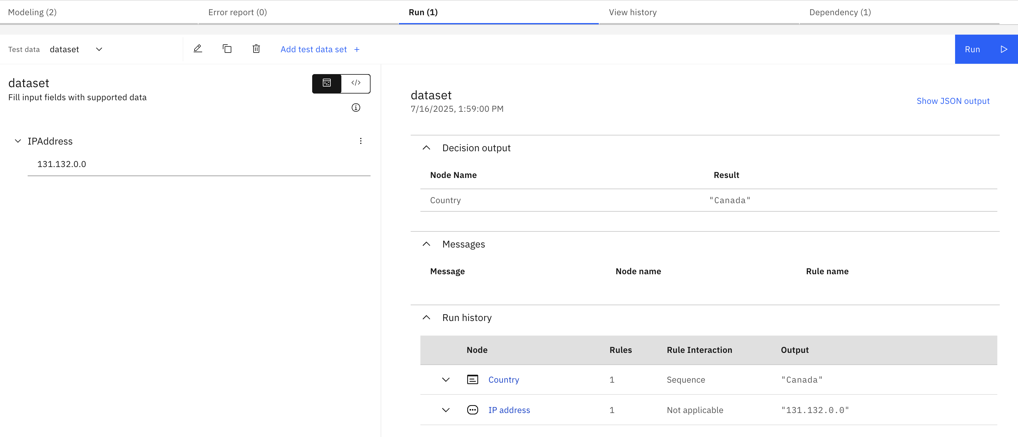The height and width of the screenshot is (437, 1018).
Task: Open the IPAddress overflow menu (three dots)
Action: (x=361, y=141)
